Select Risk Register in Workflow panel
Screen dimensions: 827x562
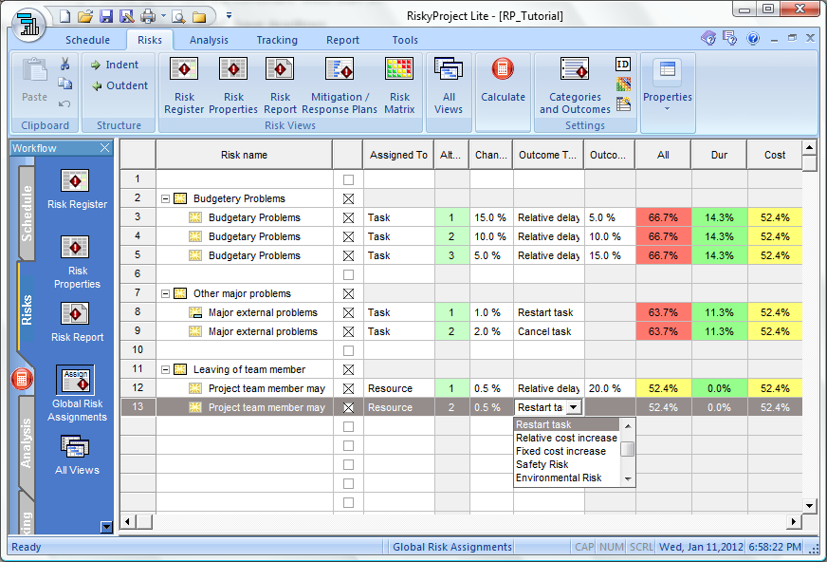point(77,190)
